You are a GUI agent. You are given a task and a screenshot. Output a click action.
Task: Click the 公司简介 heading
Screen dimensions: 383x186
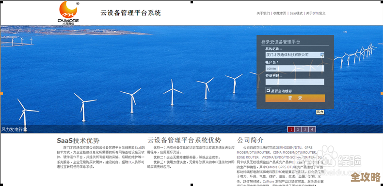pos(250,140)
